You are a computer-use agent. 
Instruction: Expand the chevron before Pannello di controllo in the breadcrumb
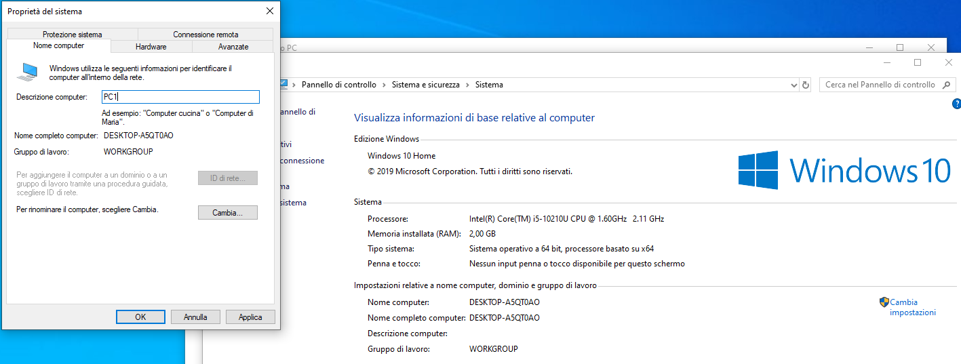click(295, 85)
